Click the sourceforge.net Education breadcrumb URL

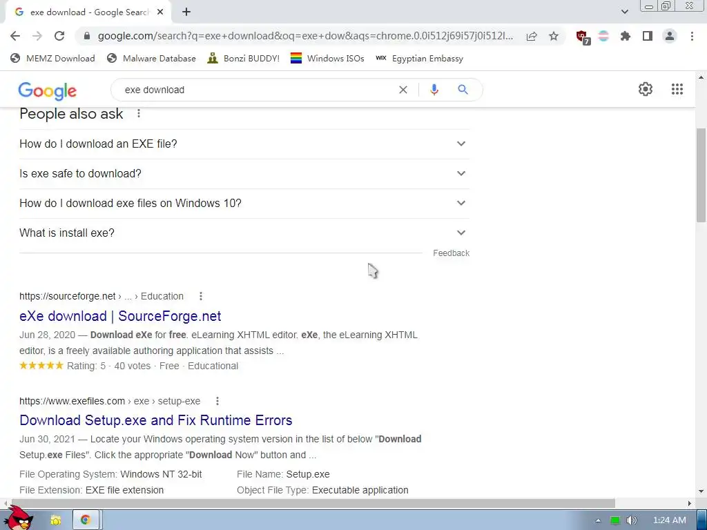tap(101, 296)
